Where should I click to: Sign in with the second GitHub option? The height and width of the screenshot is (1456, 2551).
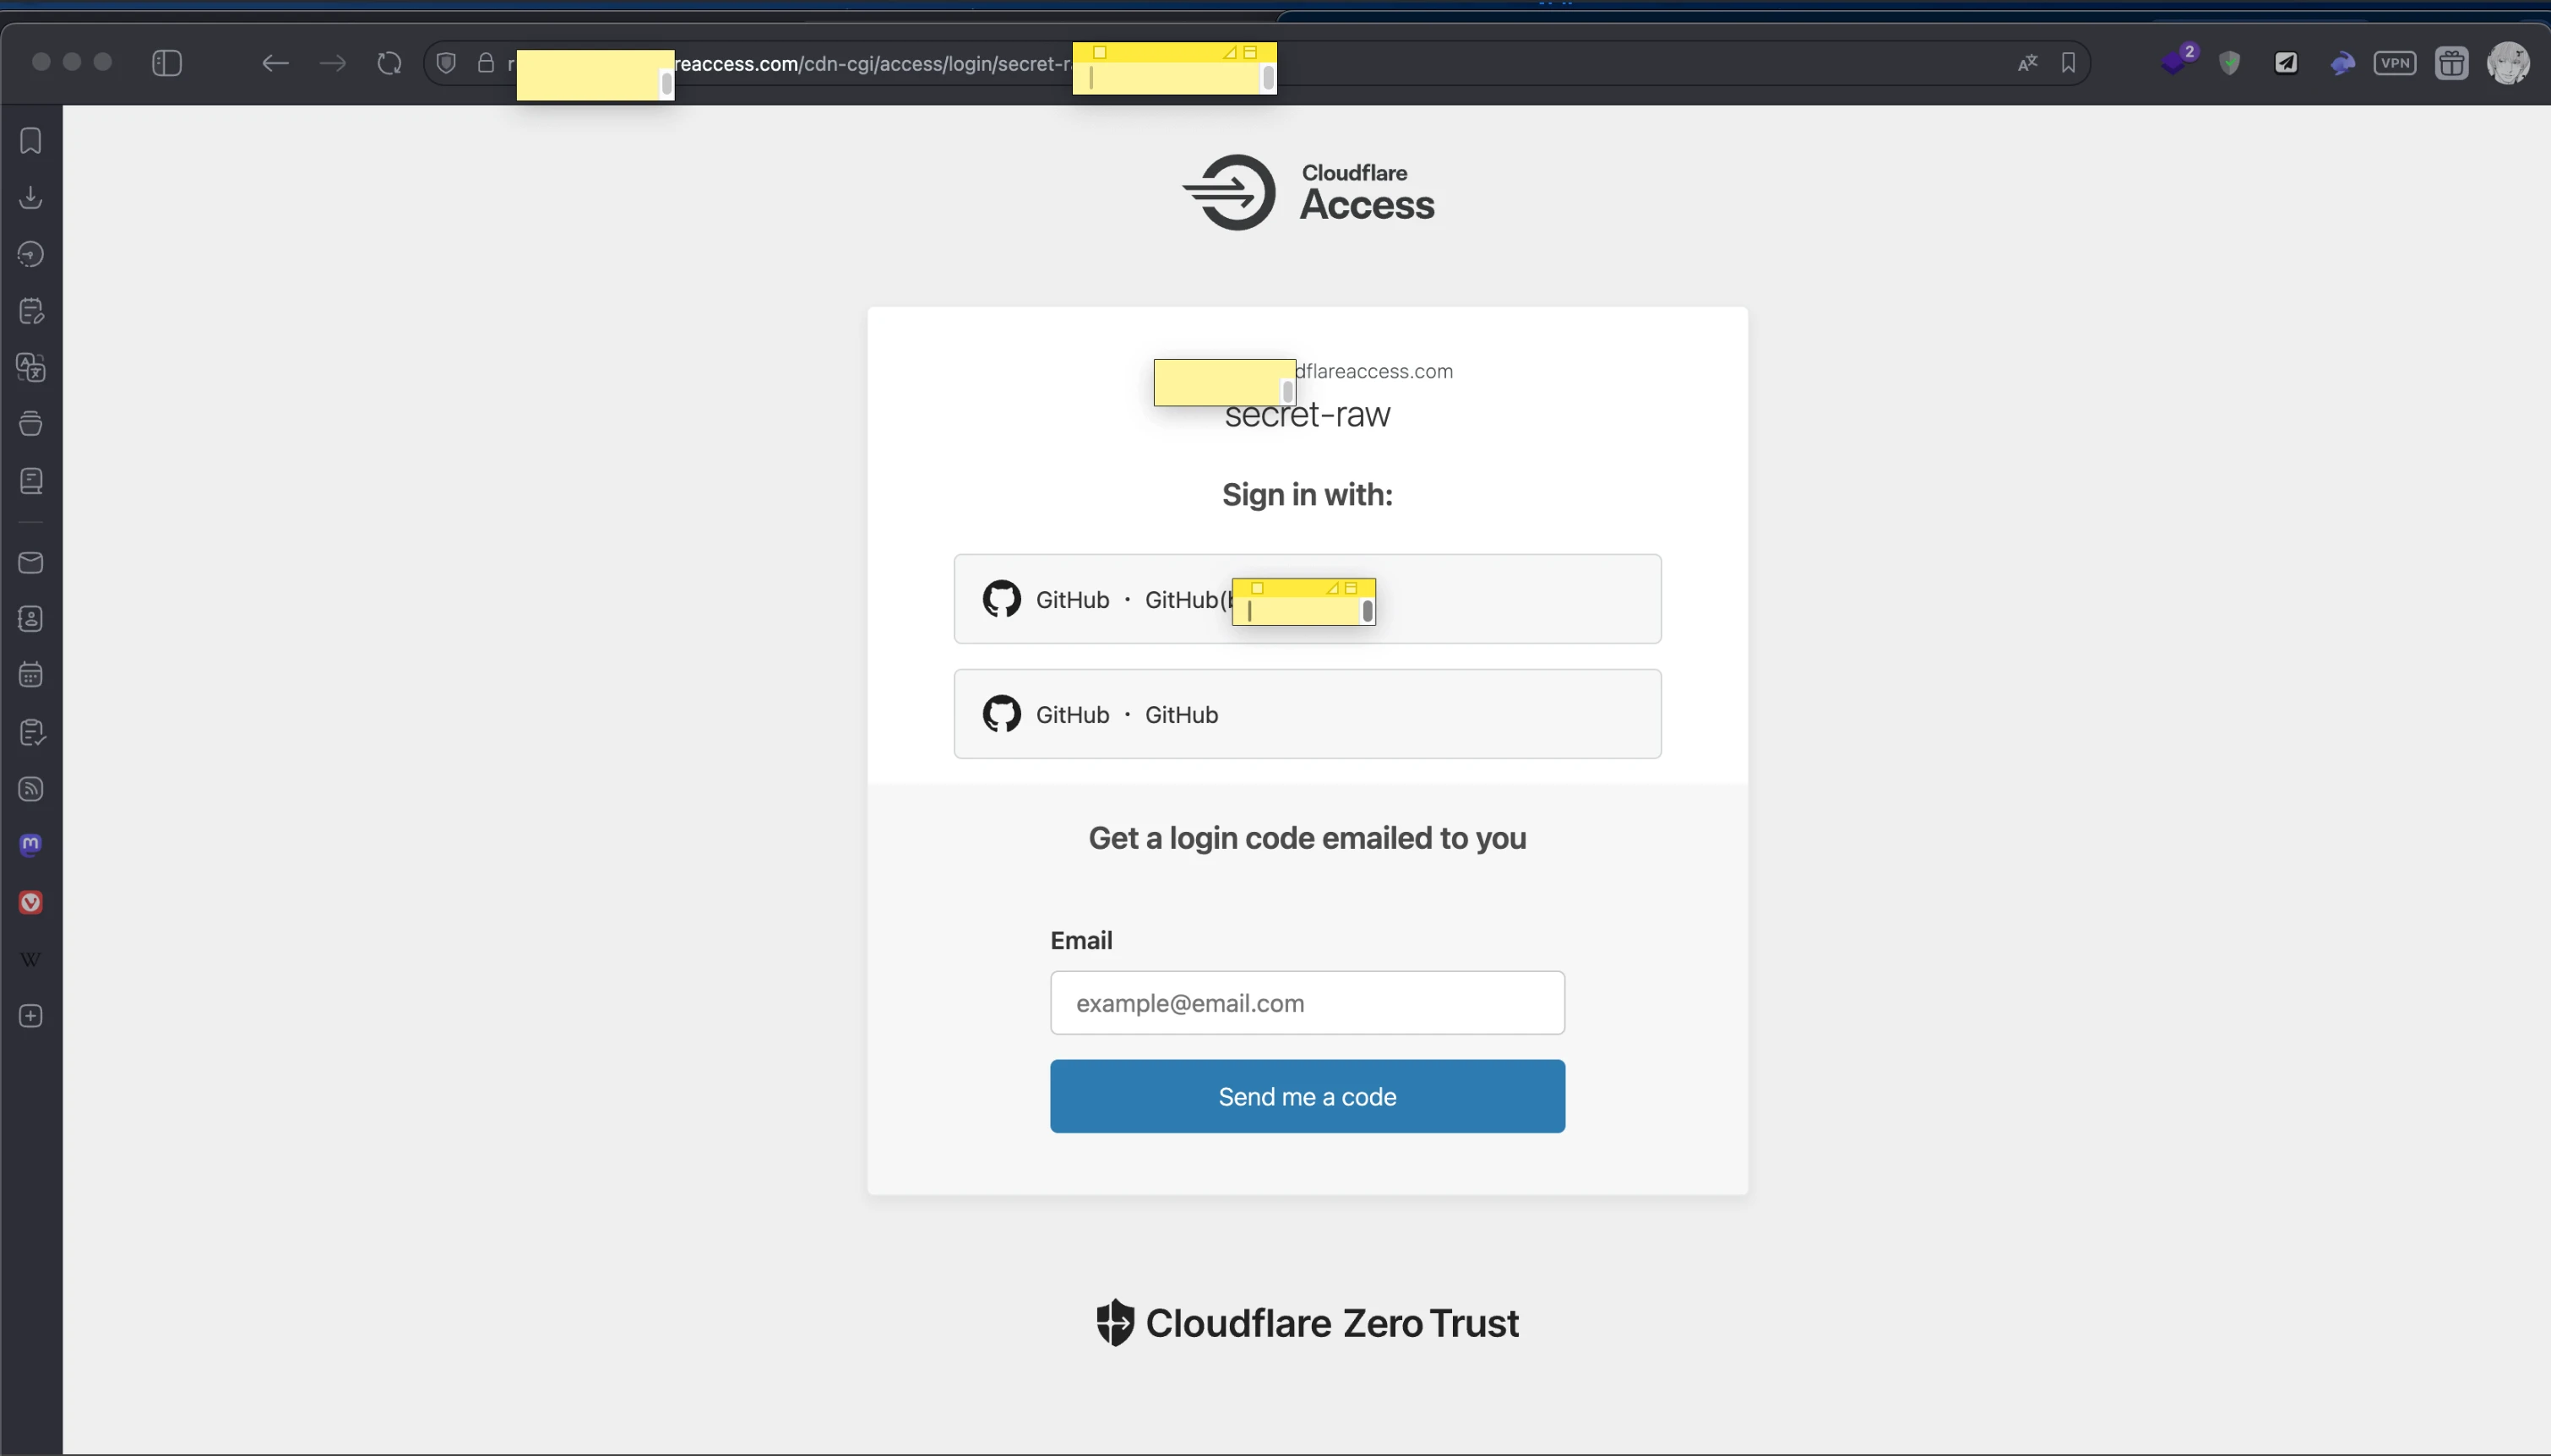tap(1307, 714)
